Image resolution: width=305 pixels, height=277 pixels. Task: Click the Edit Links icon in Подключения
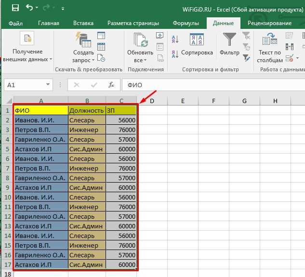160,58
